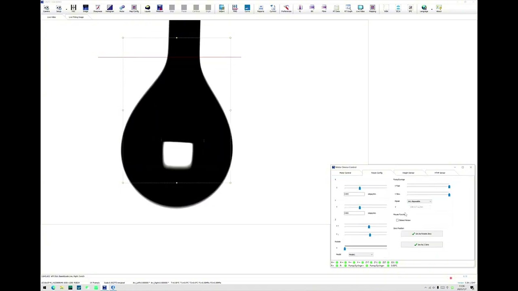Select the Sharpness tool icon
Viewport: 518px width, 291px height.
98,8
